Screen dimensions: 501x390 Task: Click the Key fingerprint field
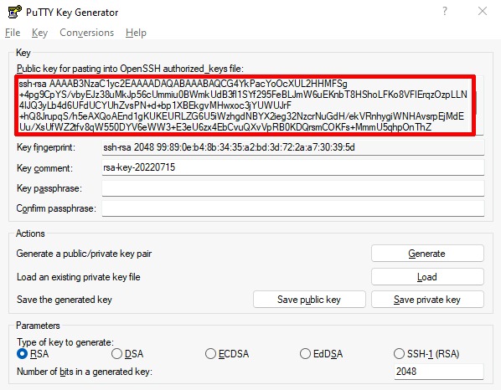pos(293,147)
